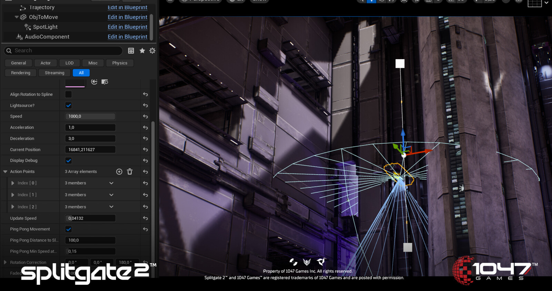The height and width of the screenshot is (291, 552).
Task: Open Edit in Blueprint for SpotLight
Action: click(127, 27)
